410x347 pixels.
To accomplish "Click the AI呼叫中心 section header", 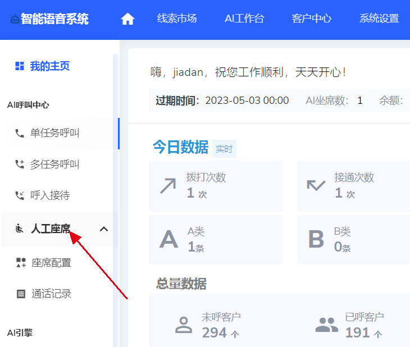I will pos(28,105).
